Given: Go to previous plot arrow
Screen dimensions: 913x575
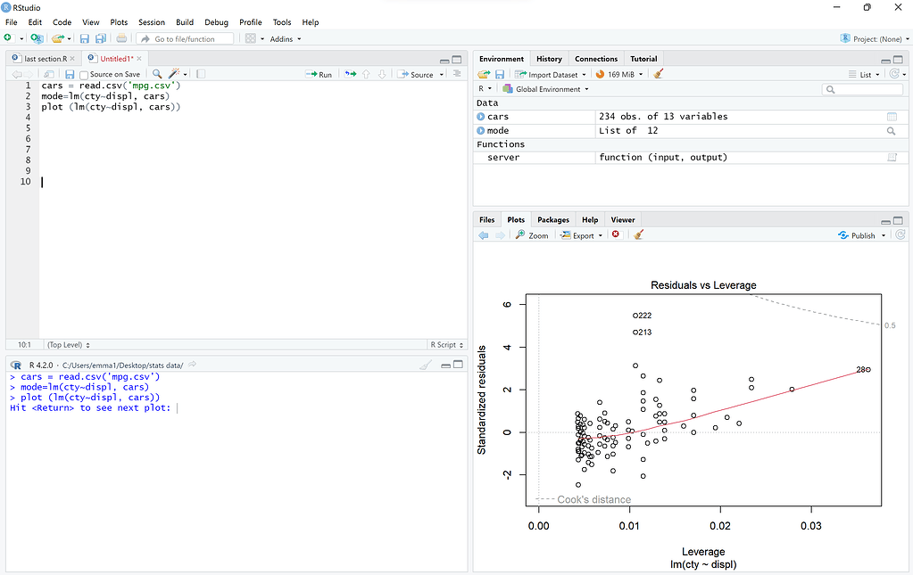Looking at the screenshot, I should pos(484,235).
